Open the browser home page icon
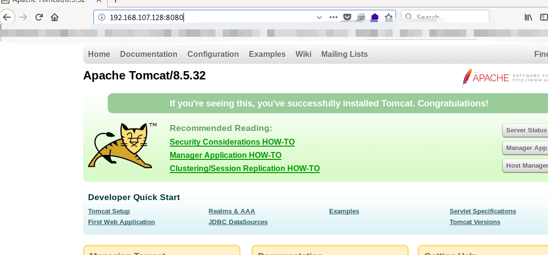 coord(55,17)
